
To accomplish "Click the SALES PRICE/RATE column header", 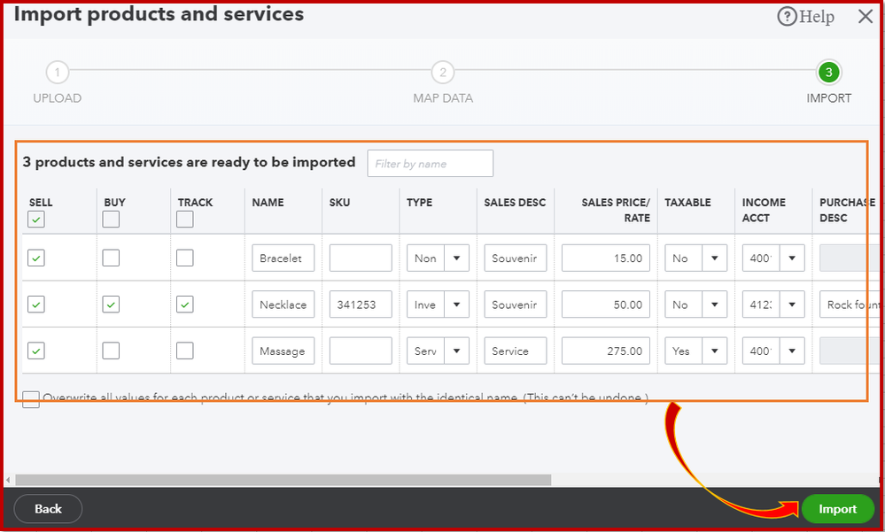I will 616,210.
